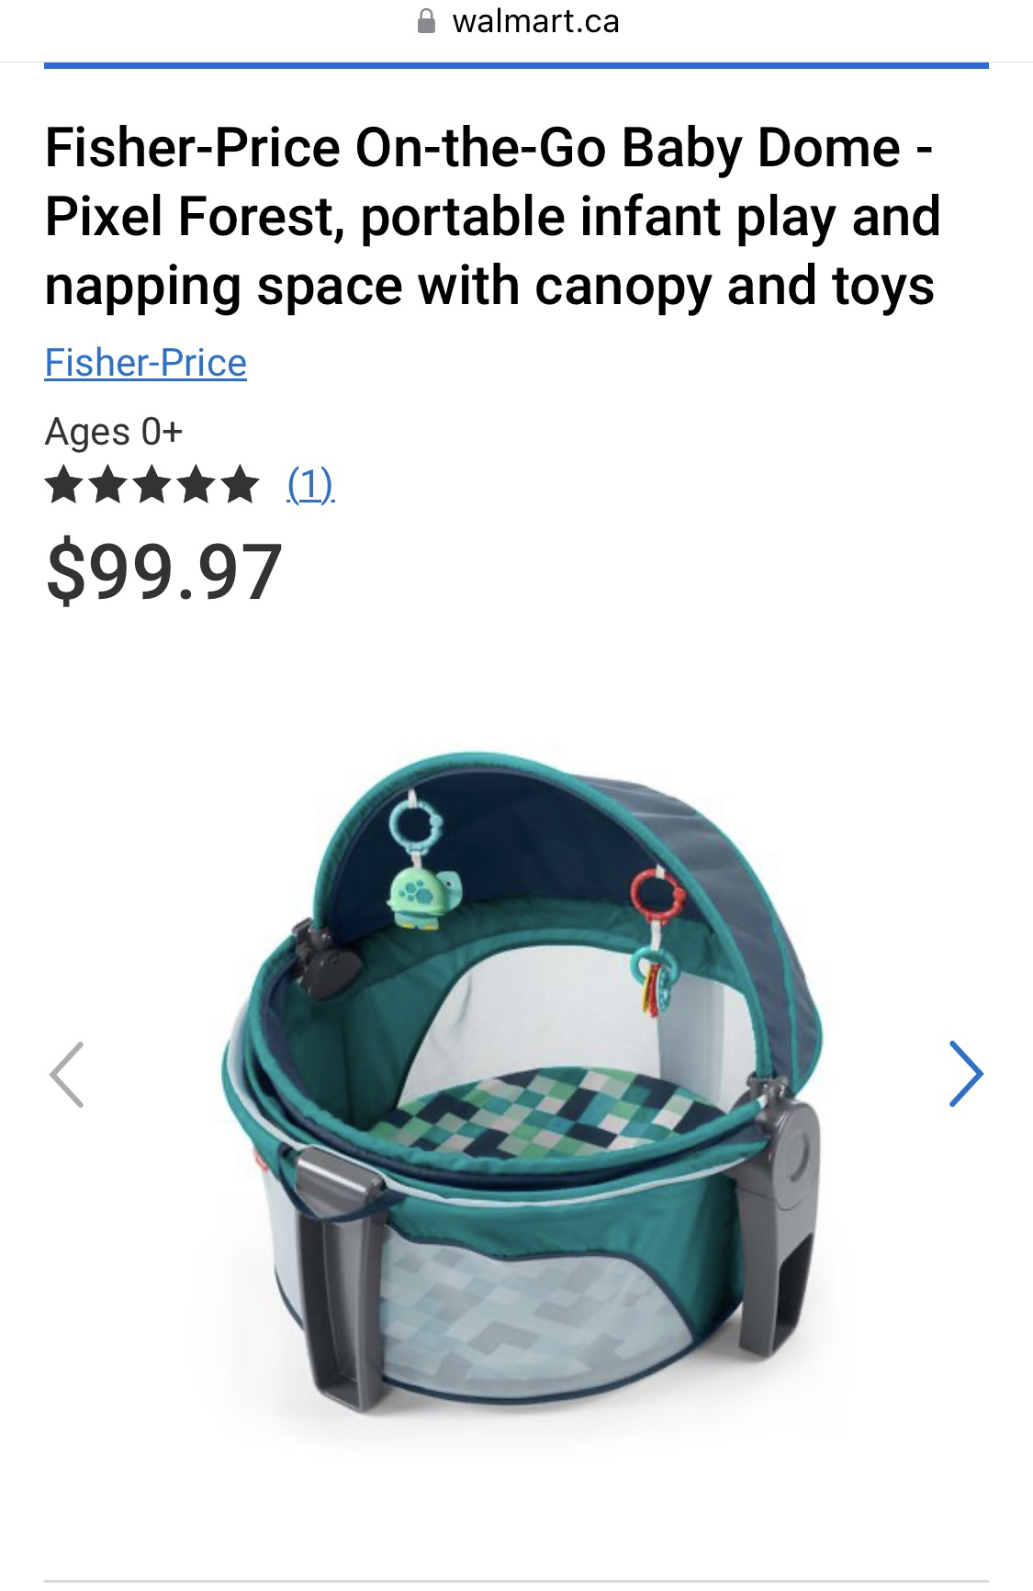Go to previous image with left chevron

tap(66, 1074)
